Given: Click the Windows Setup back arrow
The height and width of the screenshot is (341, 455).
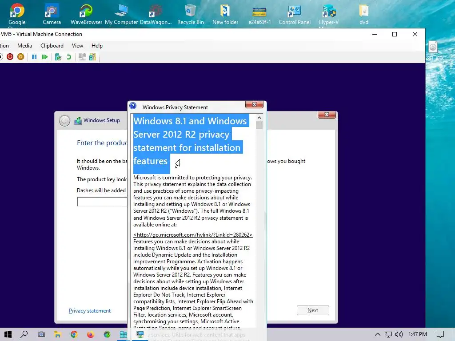Looking at the screenshot, I should click(x=65, y=121).
